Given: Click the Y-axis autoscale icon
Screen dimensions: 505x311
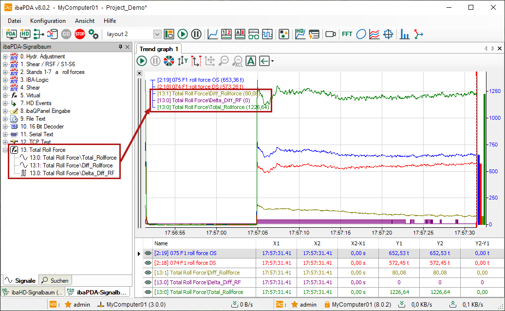Looking at the screenshot, I should click(x=182, y=61).
